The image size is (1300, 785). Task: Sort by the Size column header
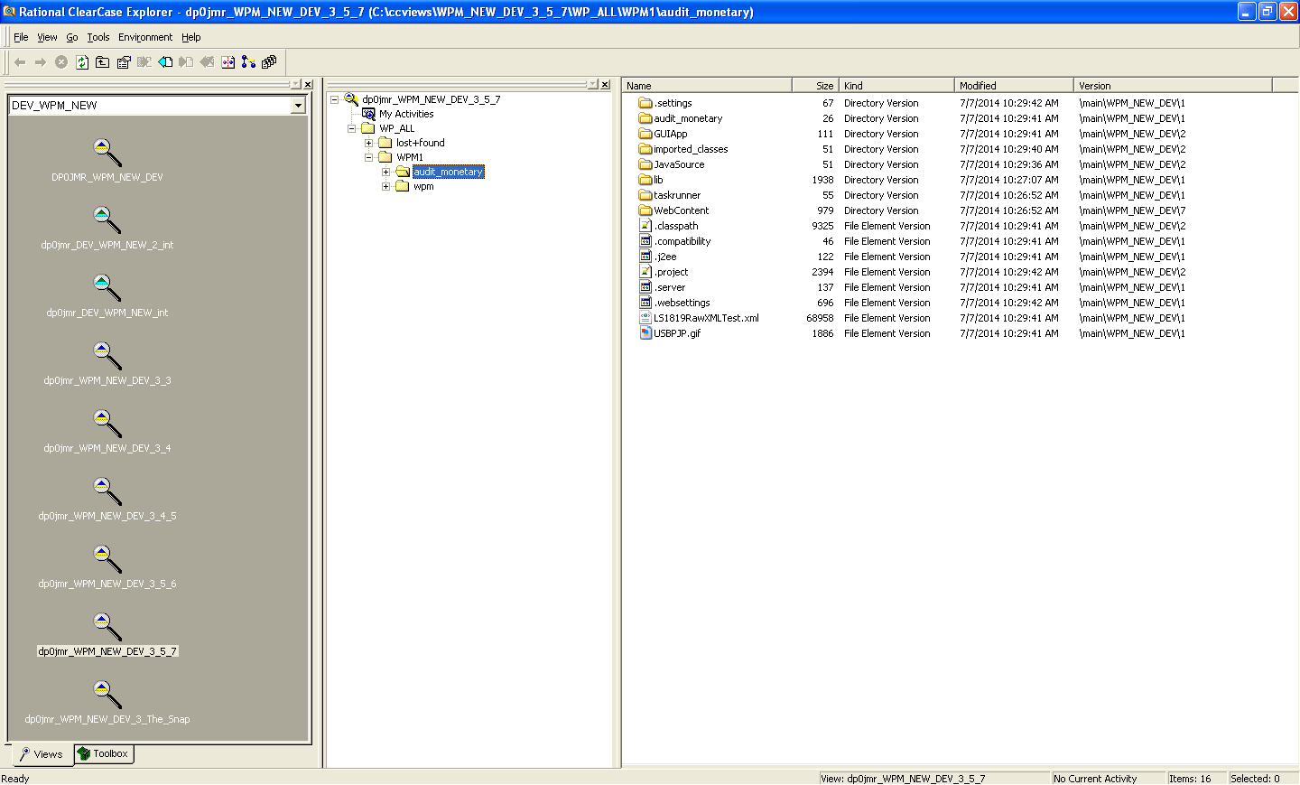(816, 86)
